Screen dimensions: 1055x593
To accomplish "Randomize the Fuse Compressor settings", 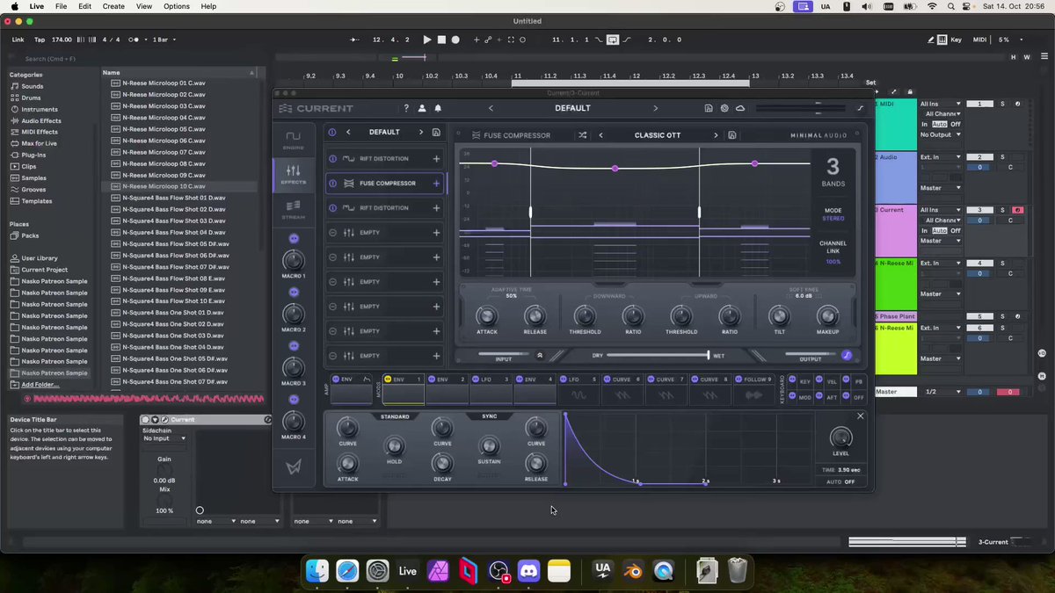I will click(x=582, y=135).
